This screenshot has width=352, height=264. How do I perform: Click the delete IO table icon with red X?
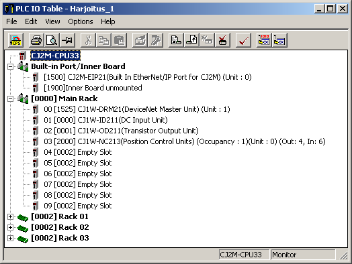coord(222,40)
